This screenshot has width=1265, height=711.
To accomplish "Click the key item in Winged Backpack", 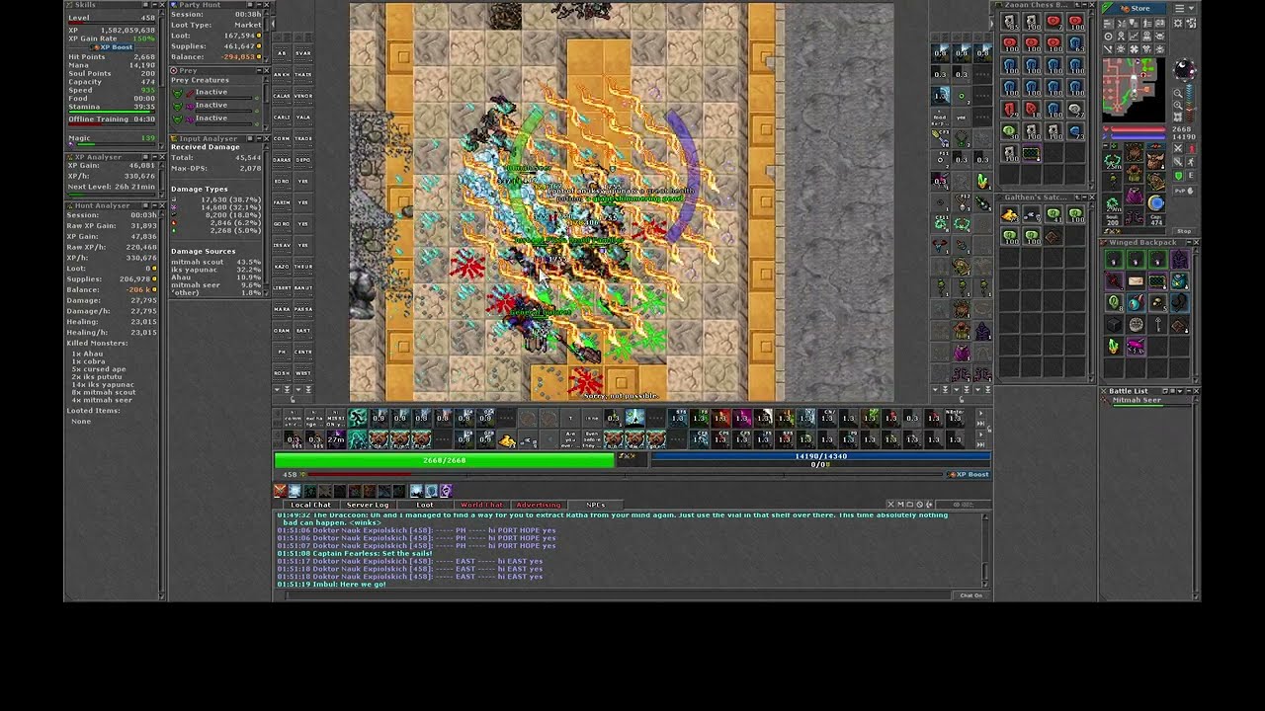I will 1157,325.
